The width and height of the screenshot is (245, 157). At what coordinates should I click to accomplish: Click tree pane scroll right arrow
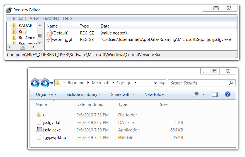34,47
